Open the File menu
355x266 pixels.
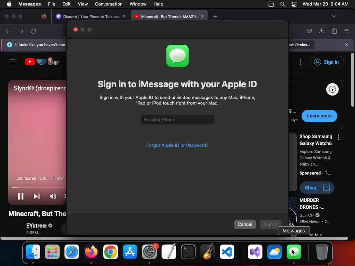[x=51, y=4]
